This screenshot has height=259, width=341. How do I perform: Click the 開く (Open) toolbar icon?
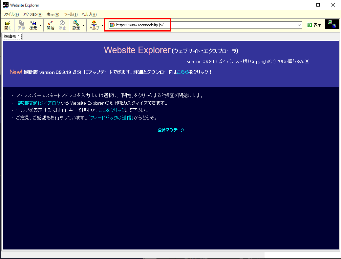pyautogui.click(x=8, y=25)
